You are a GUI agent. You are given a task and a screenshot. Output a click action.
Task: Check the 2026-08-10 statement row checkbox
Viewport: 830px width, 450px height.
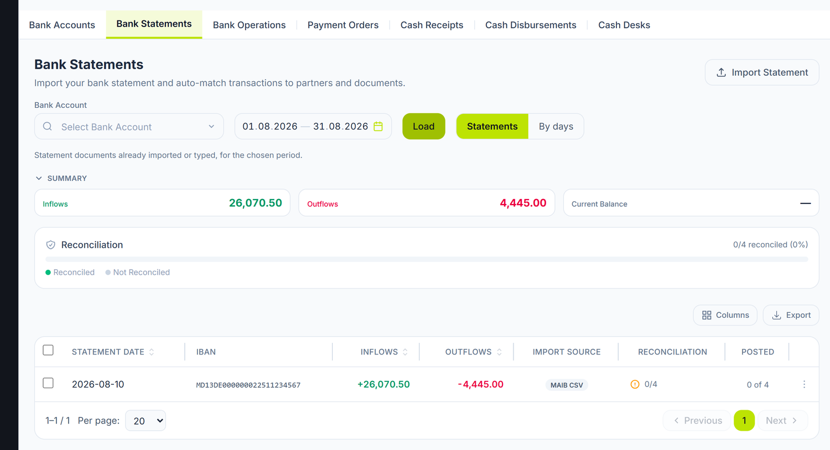click(x=48, y=383)
